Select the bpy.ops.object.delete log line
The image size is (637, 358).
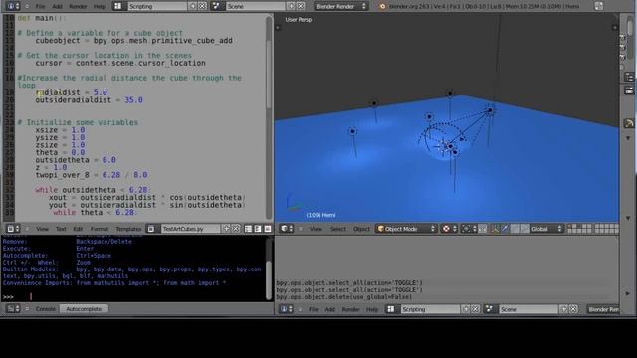tap(343, 297)
